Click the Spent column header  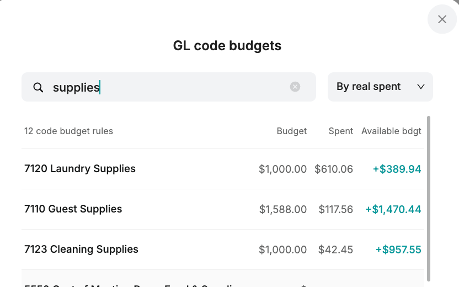341,131
